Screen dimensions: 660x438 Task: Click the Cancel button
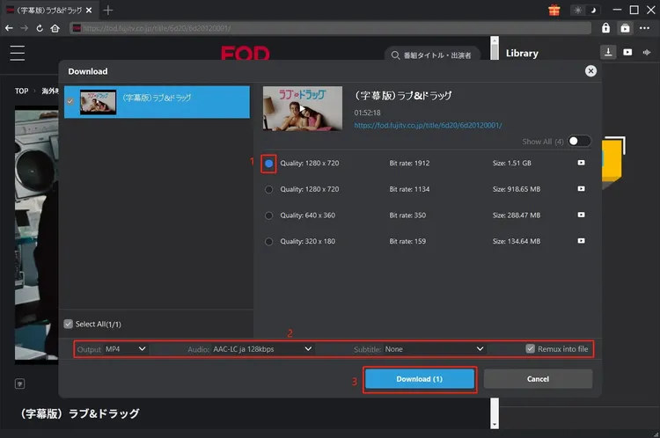click(x=538, y=379)
